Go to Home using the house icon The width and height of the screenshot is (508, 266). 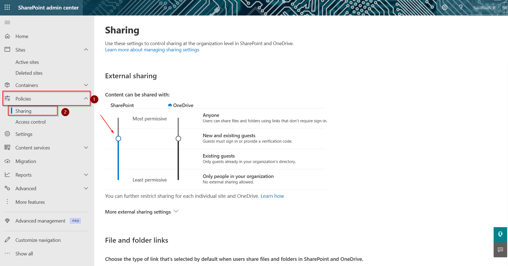click(x=8, y=36)
